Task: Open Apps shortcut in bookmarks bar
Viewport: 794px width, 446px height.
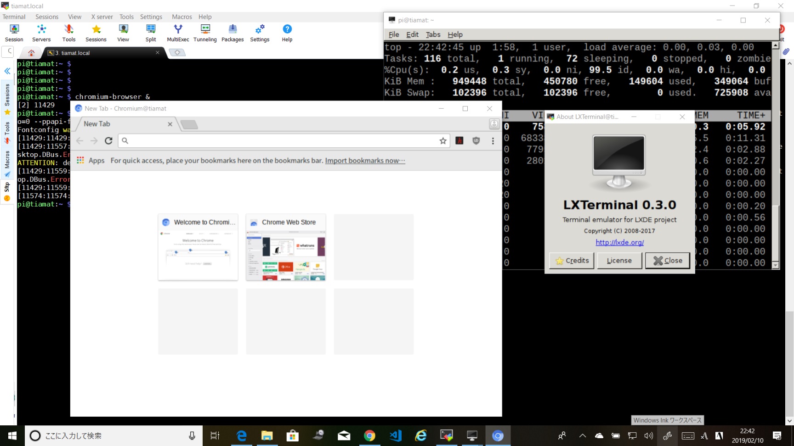Action: (91, 161)
